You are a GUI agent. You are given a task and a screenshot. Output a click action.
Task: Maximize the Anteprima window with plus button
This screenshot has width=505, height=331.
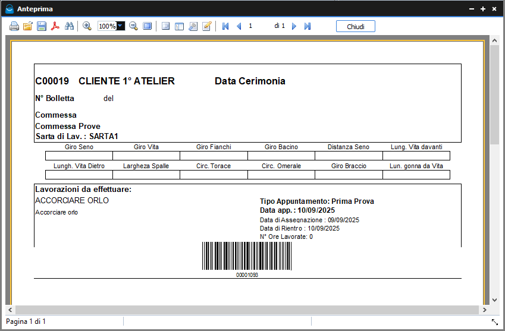[x=483, y=9]
